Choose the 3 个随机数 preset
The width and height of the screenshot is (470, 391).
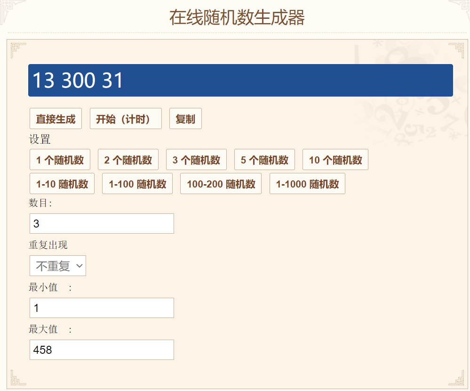[x=196, y=160]
